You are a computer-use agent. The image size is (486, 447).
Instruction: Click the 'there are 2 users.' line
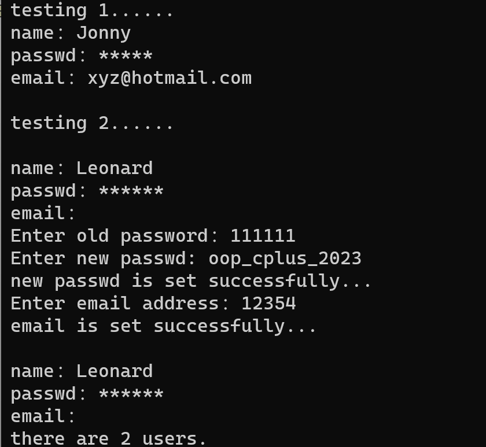[109, 438]
